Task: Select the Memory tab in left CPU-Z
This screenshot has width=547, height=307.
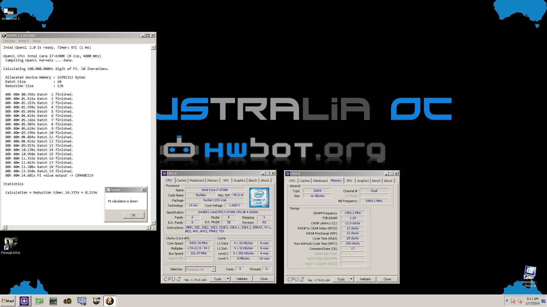Action: pos(213,181)
